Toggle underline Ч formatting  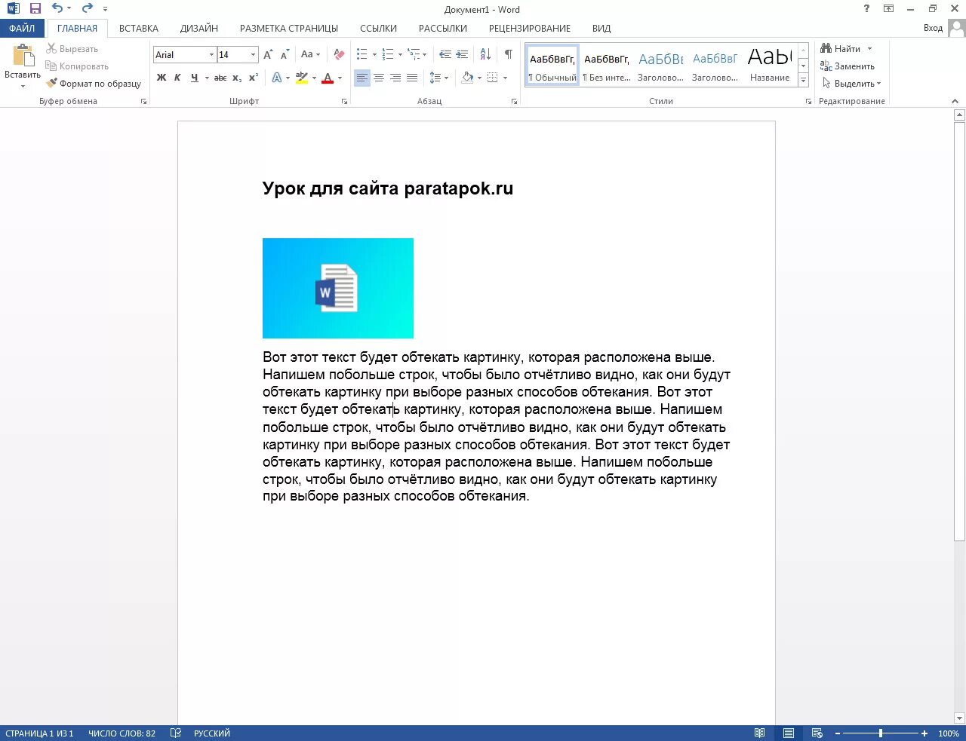pyautogui.click(x=195, y=78)
